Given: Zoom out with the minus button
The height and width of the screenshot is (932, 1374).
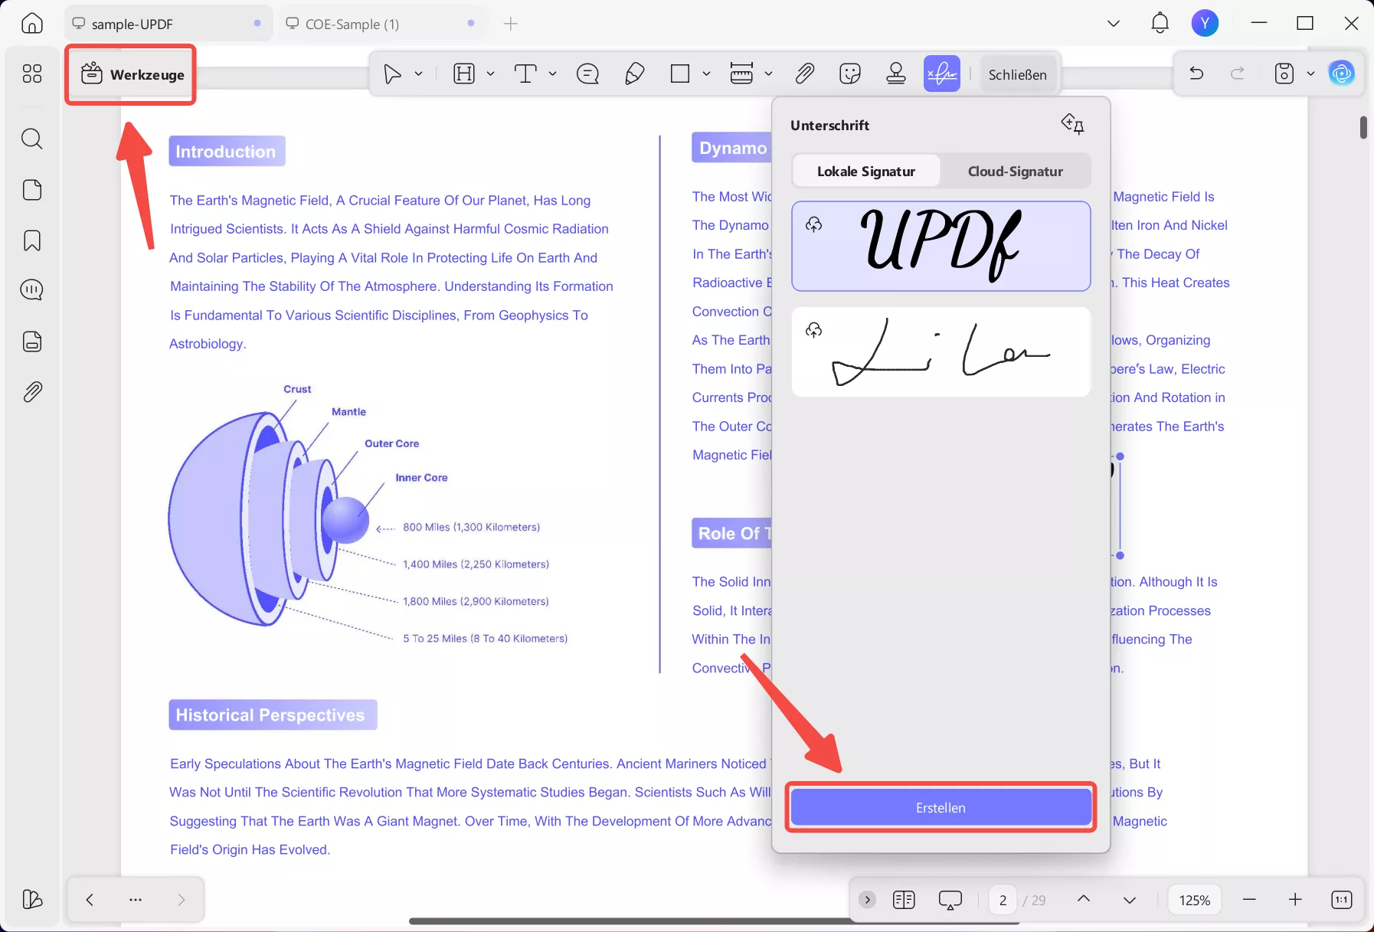Looking at the screenshot, I should (1250, 900).
